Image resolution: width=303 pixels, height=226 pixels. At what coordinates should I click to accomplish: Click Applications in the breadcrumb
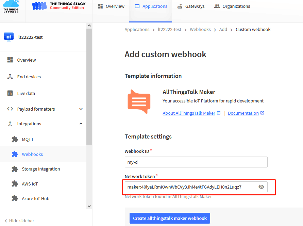(137, 29)
